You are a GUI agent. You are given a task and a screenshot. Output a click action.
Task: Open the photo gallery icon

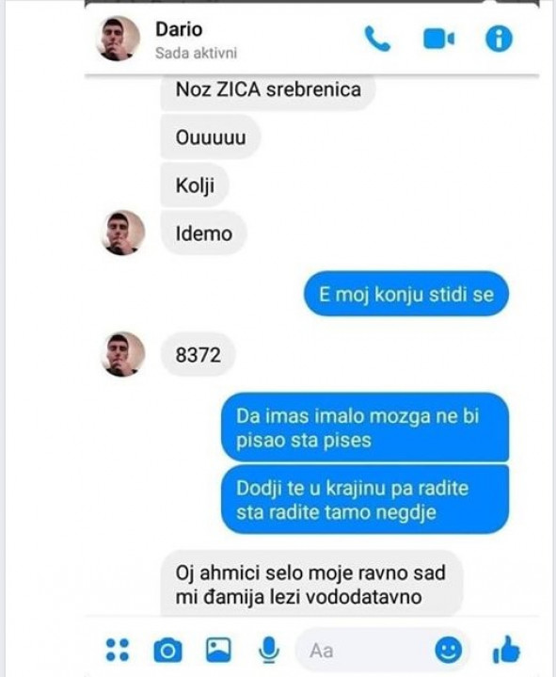[x=218, y=650]
